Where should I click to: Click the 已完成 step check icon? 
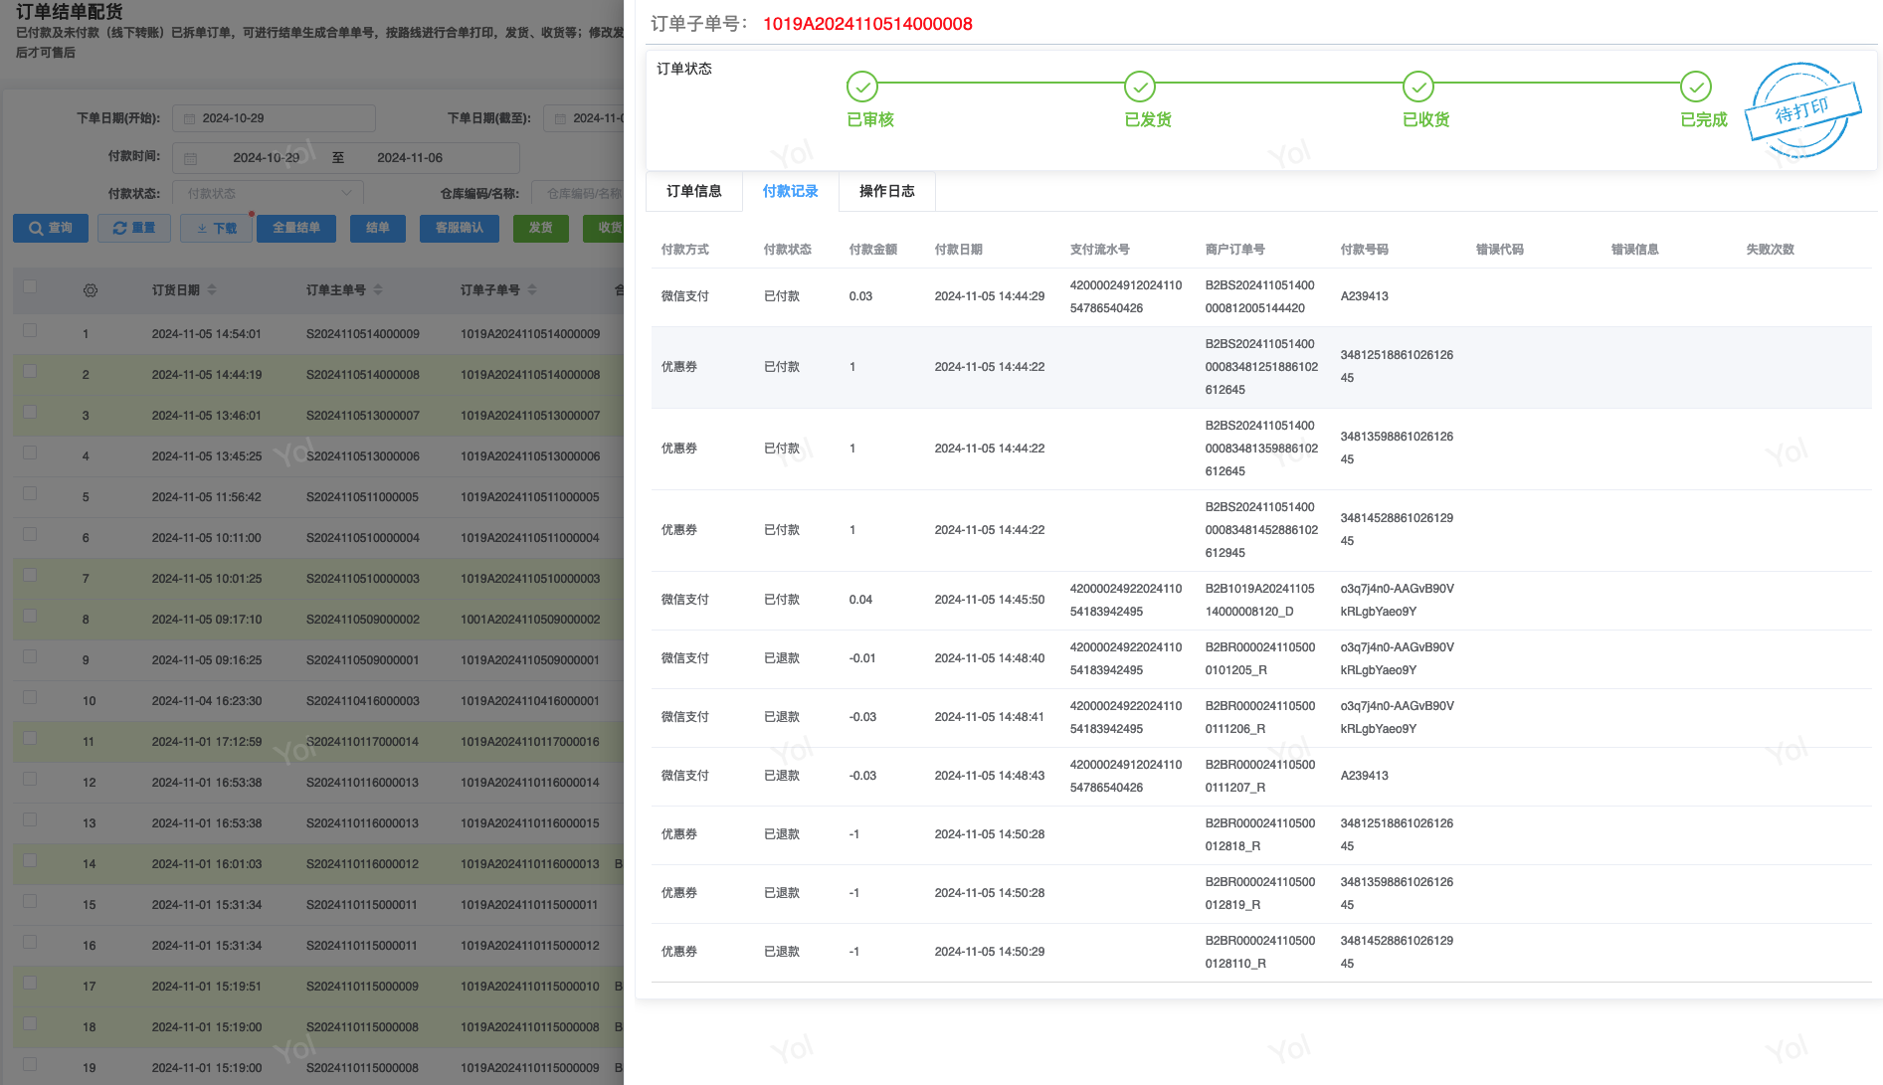pos(1695,88)
